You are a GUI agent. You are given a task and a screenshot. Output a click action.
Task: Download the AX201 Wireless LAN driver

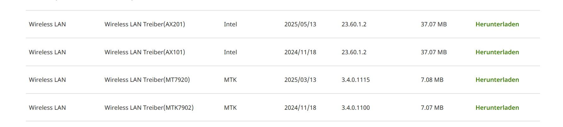[x=497, y=24]
